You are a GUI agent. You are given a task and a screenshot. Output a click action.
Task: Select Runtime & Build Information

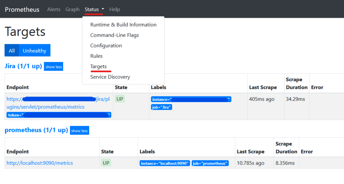(x=123, y=25)
